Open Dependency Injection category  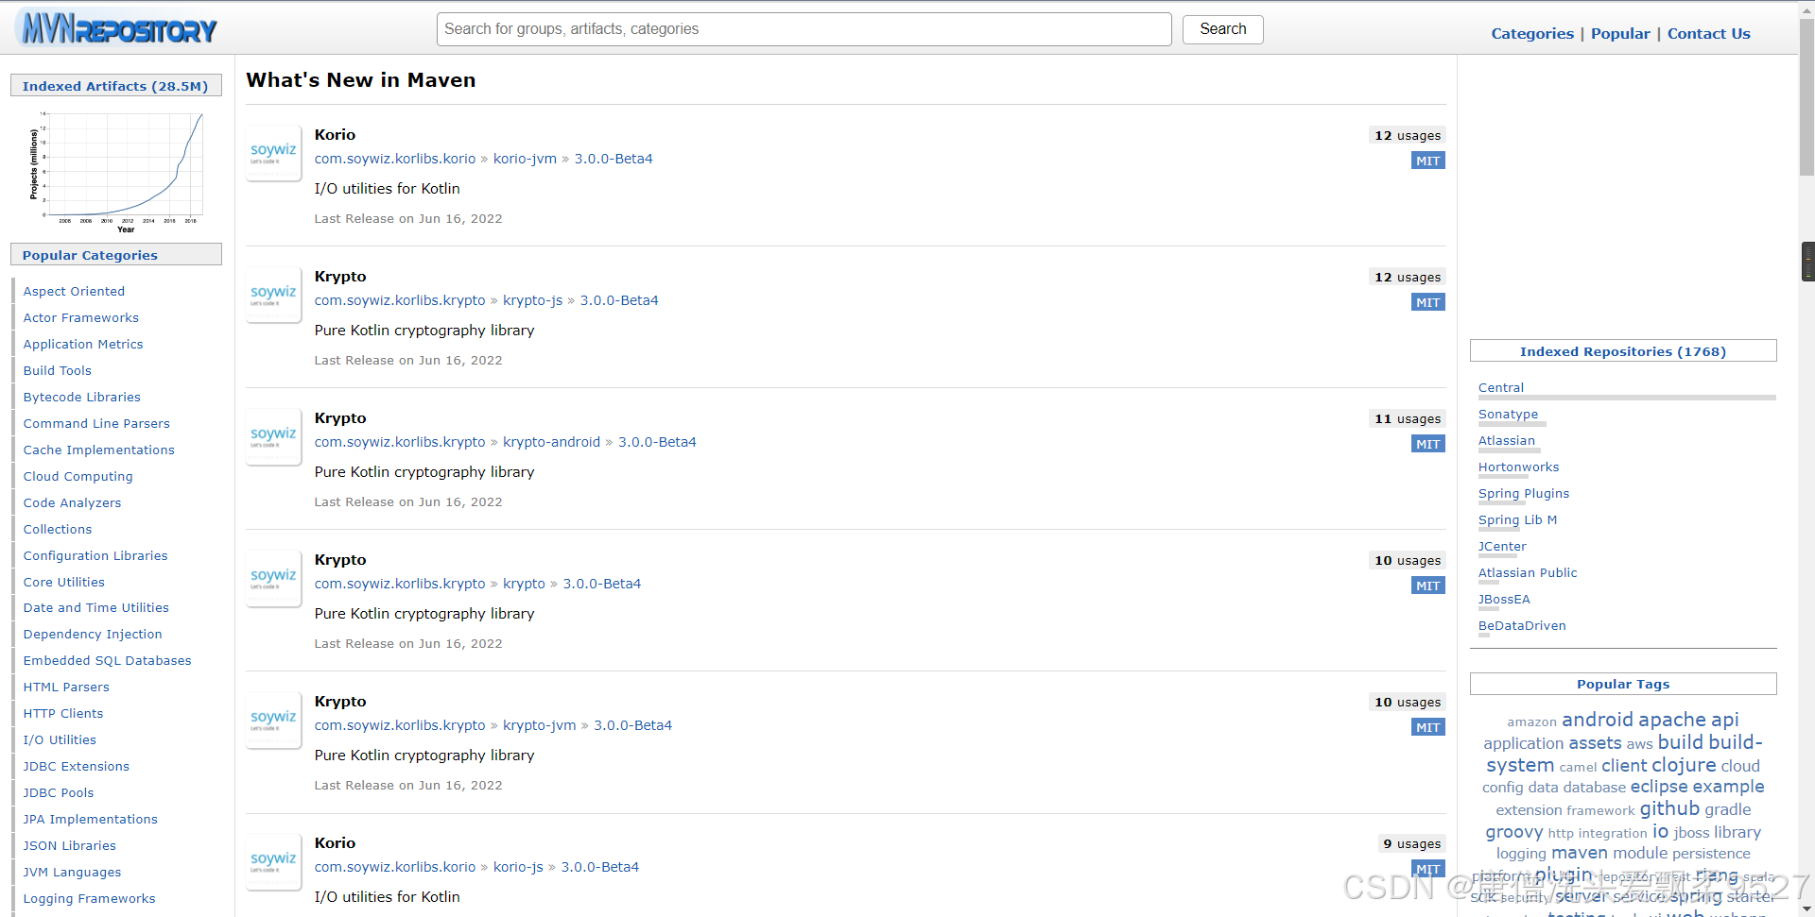point(93,635)
